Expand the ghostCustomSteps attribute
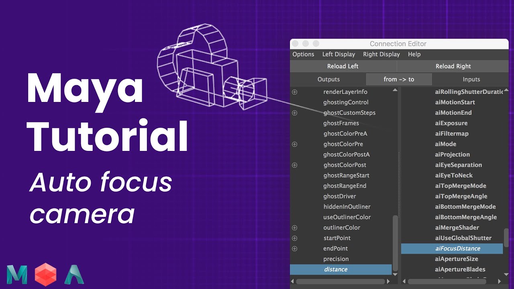Viewport: 514px width, 289px height. pyautogui.click(x=294, y=113)
